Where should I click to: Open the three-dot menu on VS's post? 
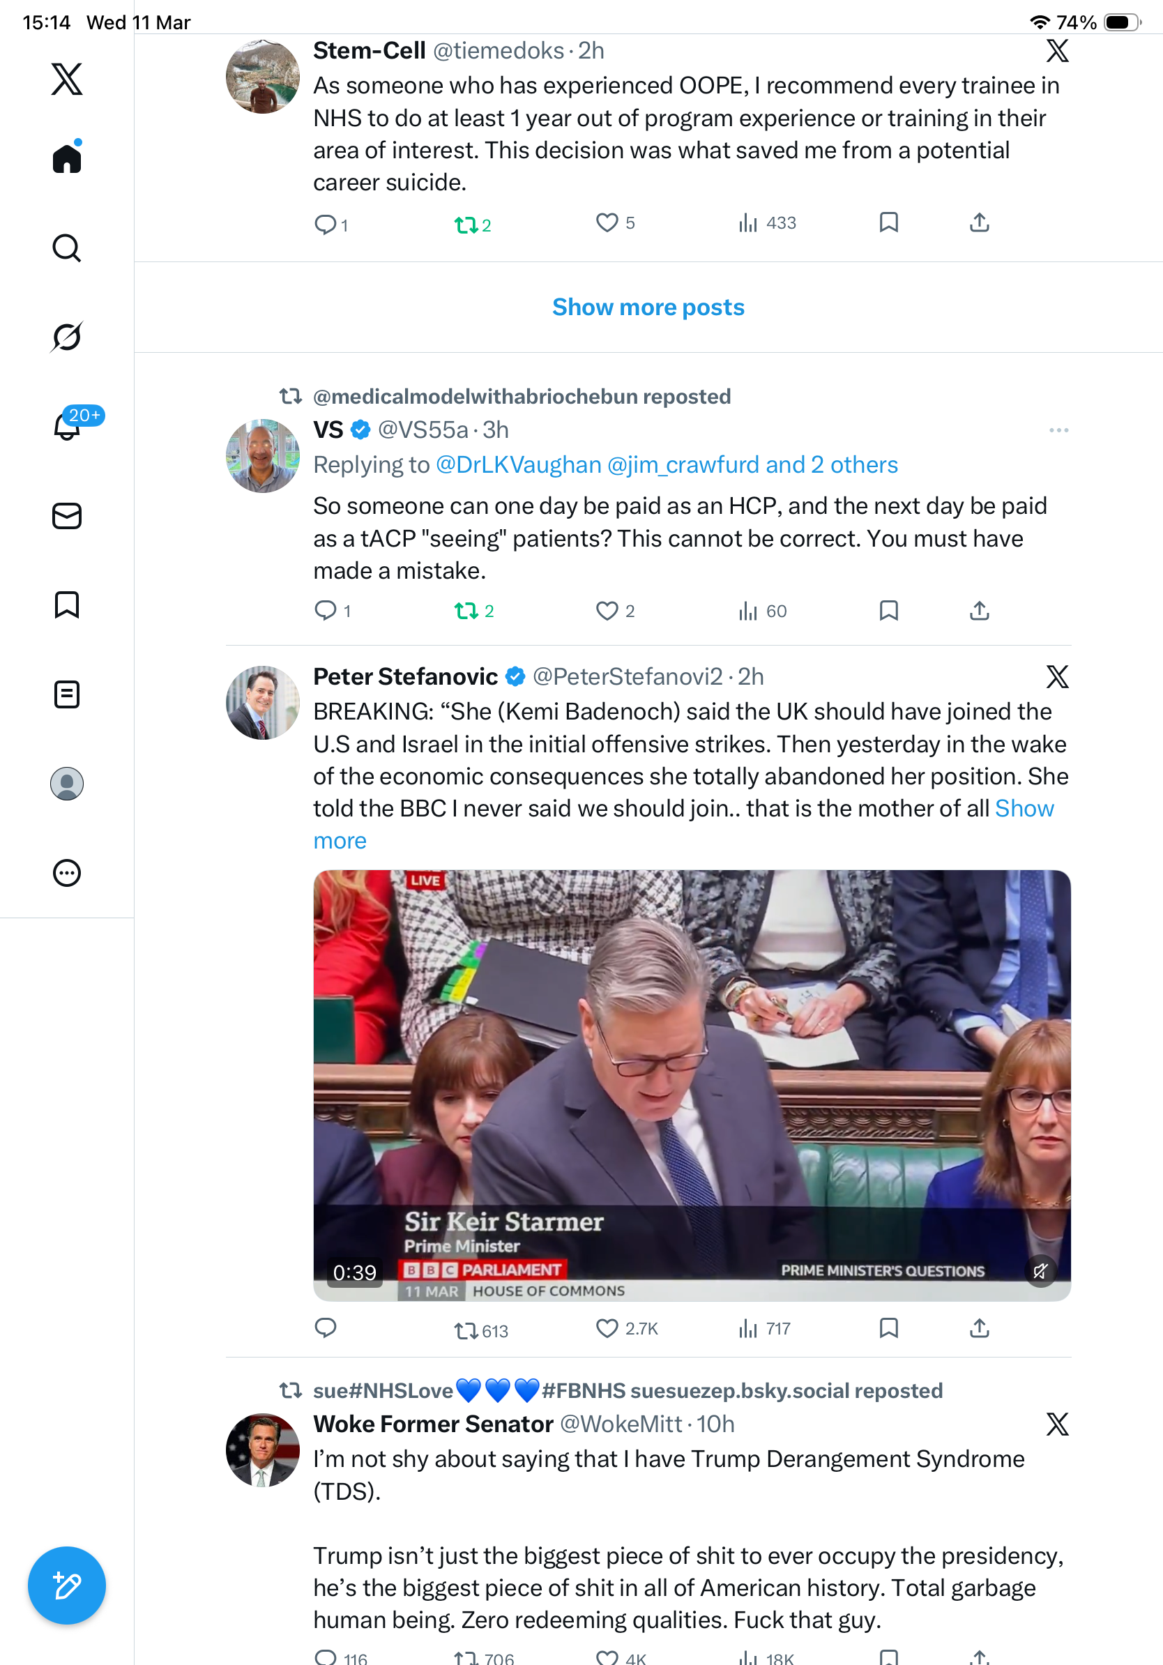(1058, 430)
